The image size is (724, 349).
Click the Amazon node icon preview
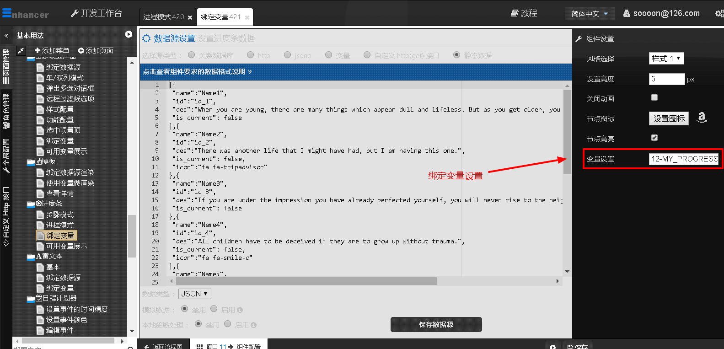coord(702,118)
